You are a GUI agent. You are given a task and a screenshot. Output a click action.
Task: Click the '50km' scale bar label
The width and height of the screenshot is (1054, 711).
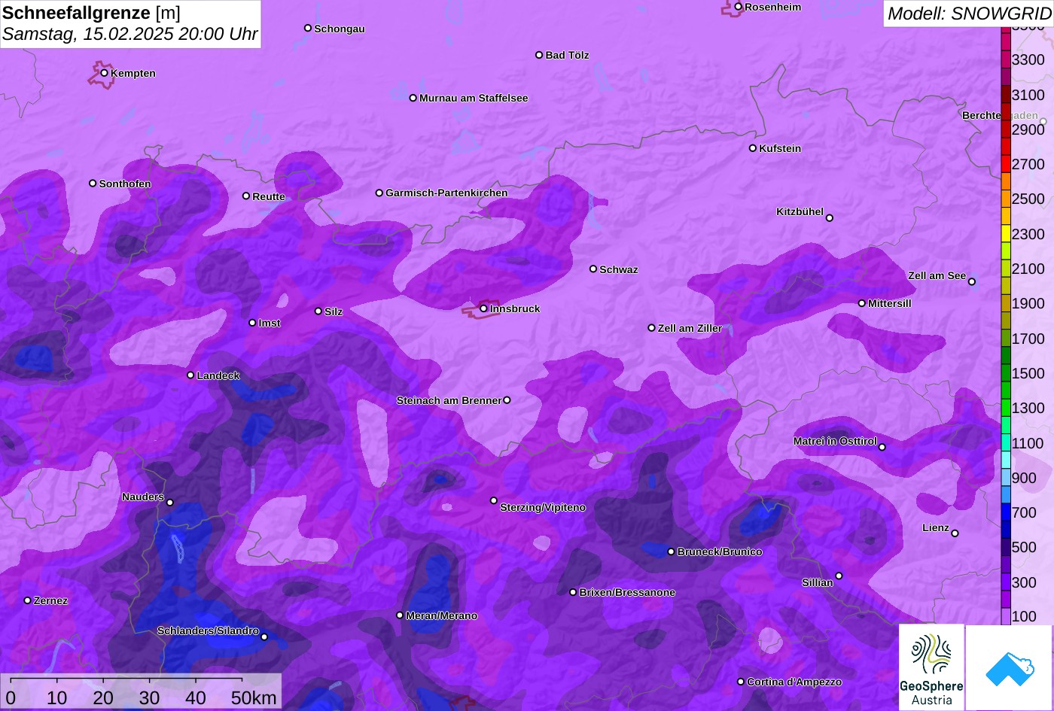(x=254, y=697)
